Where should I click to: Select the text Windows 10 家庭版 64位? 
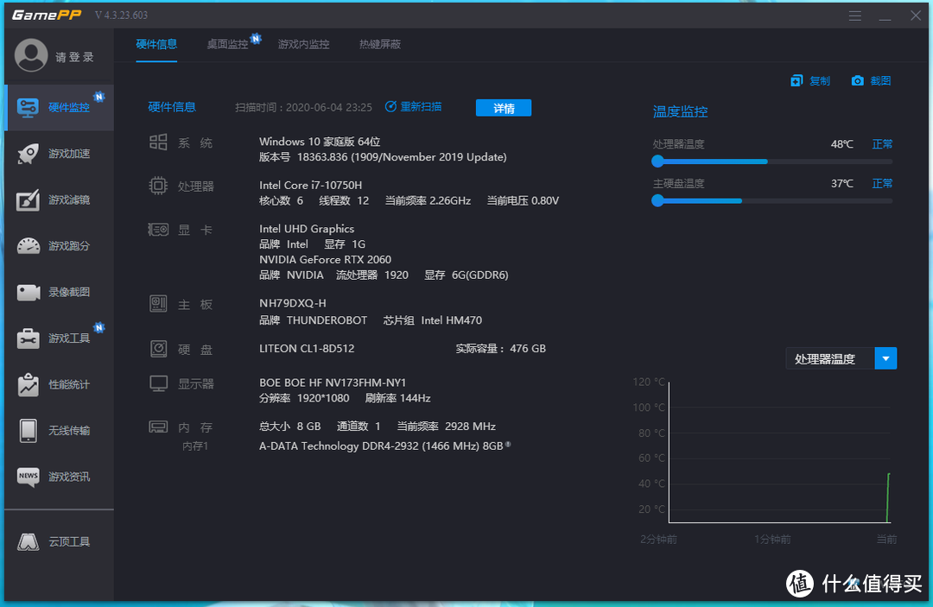[x=320, y=142]
